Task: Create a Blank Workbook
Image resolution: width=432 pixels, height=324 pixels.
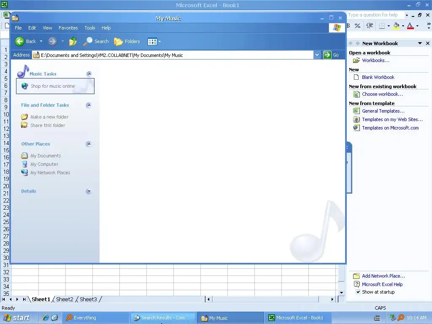Action: tap(378, 77)
